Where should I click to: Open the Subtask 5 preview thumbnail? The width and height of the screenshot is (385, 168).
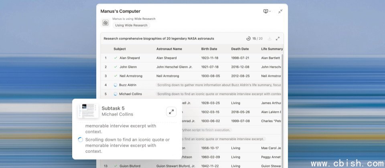click(88, 111)
